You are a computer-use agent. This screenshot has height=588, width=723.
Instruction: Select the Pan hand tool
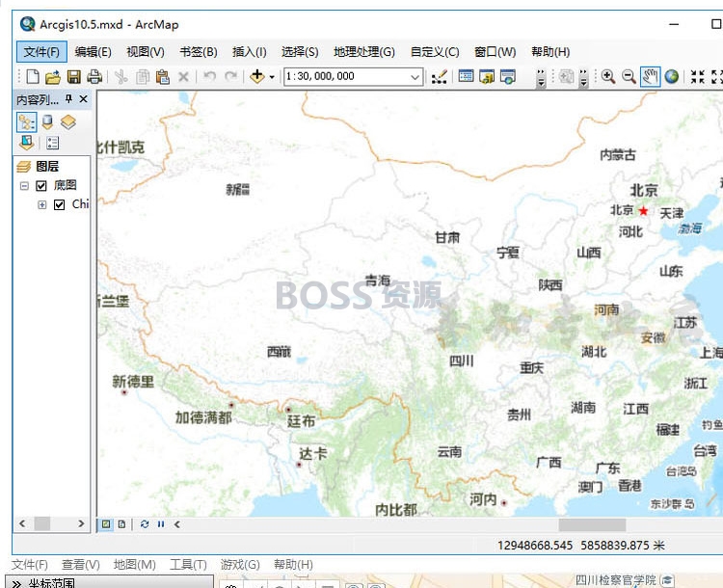[650, 76]
